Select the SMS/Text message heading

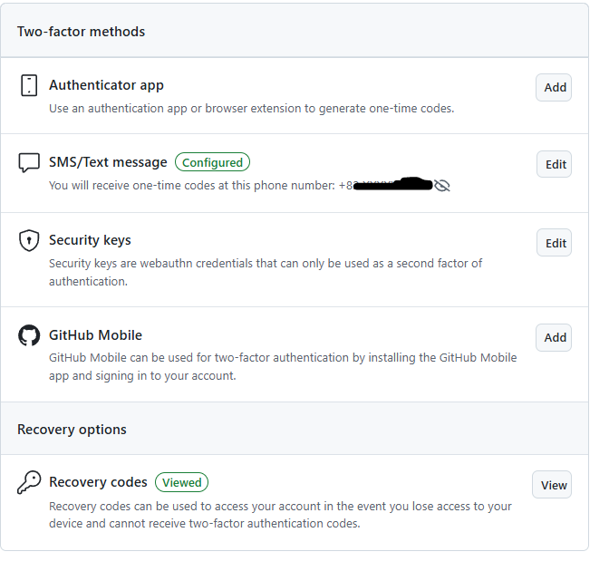pos(108,162)
